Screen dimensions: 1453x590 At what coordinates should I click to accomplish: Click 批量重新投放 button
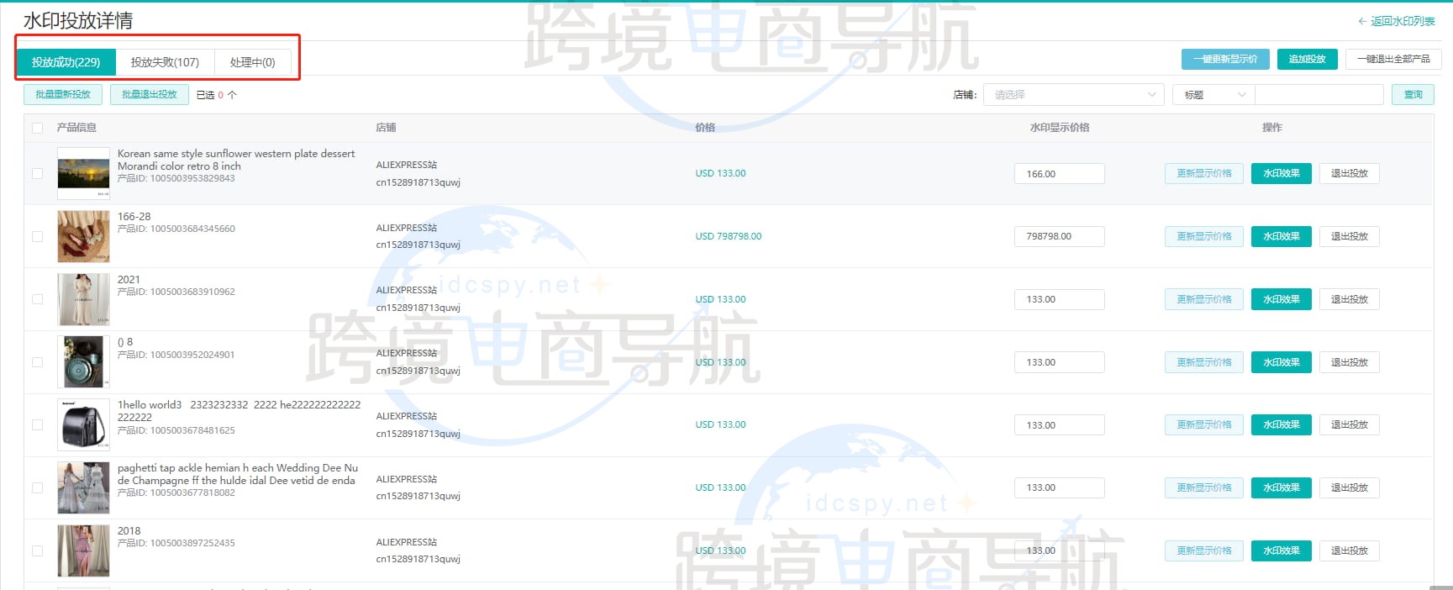pos(63,94)
